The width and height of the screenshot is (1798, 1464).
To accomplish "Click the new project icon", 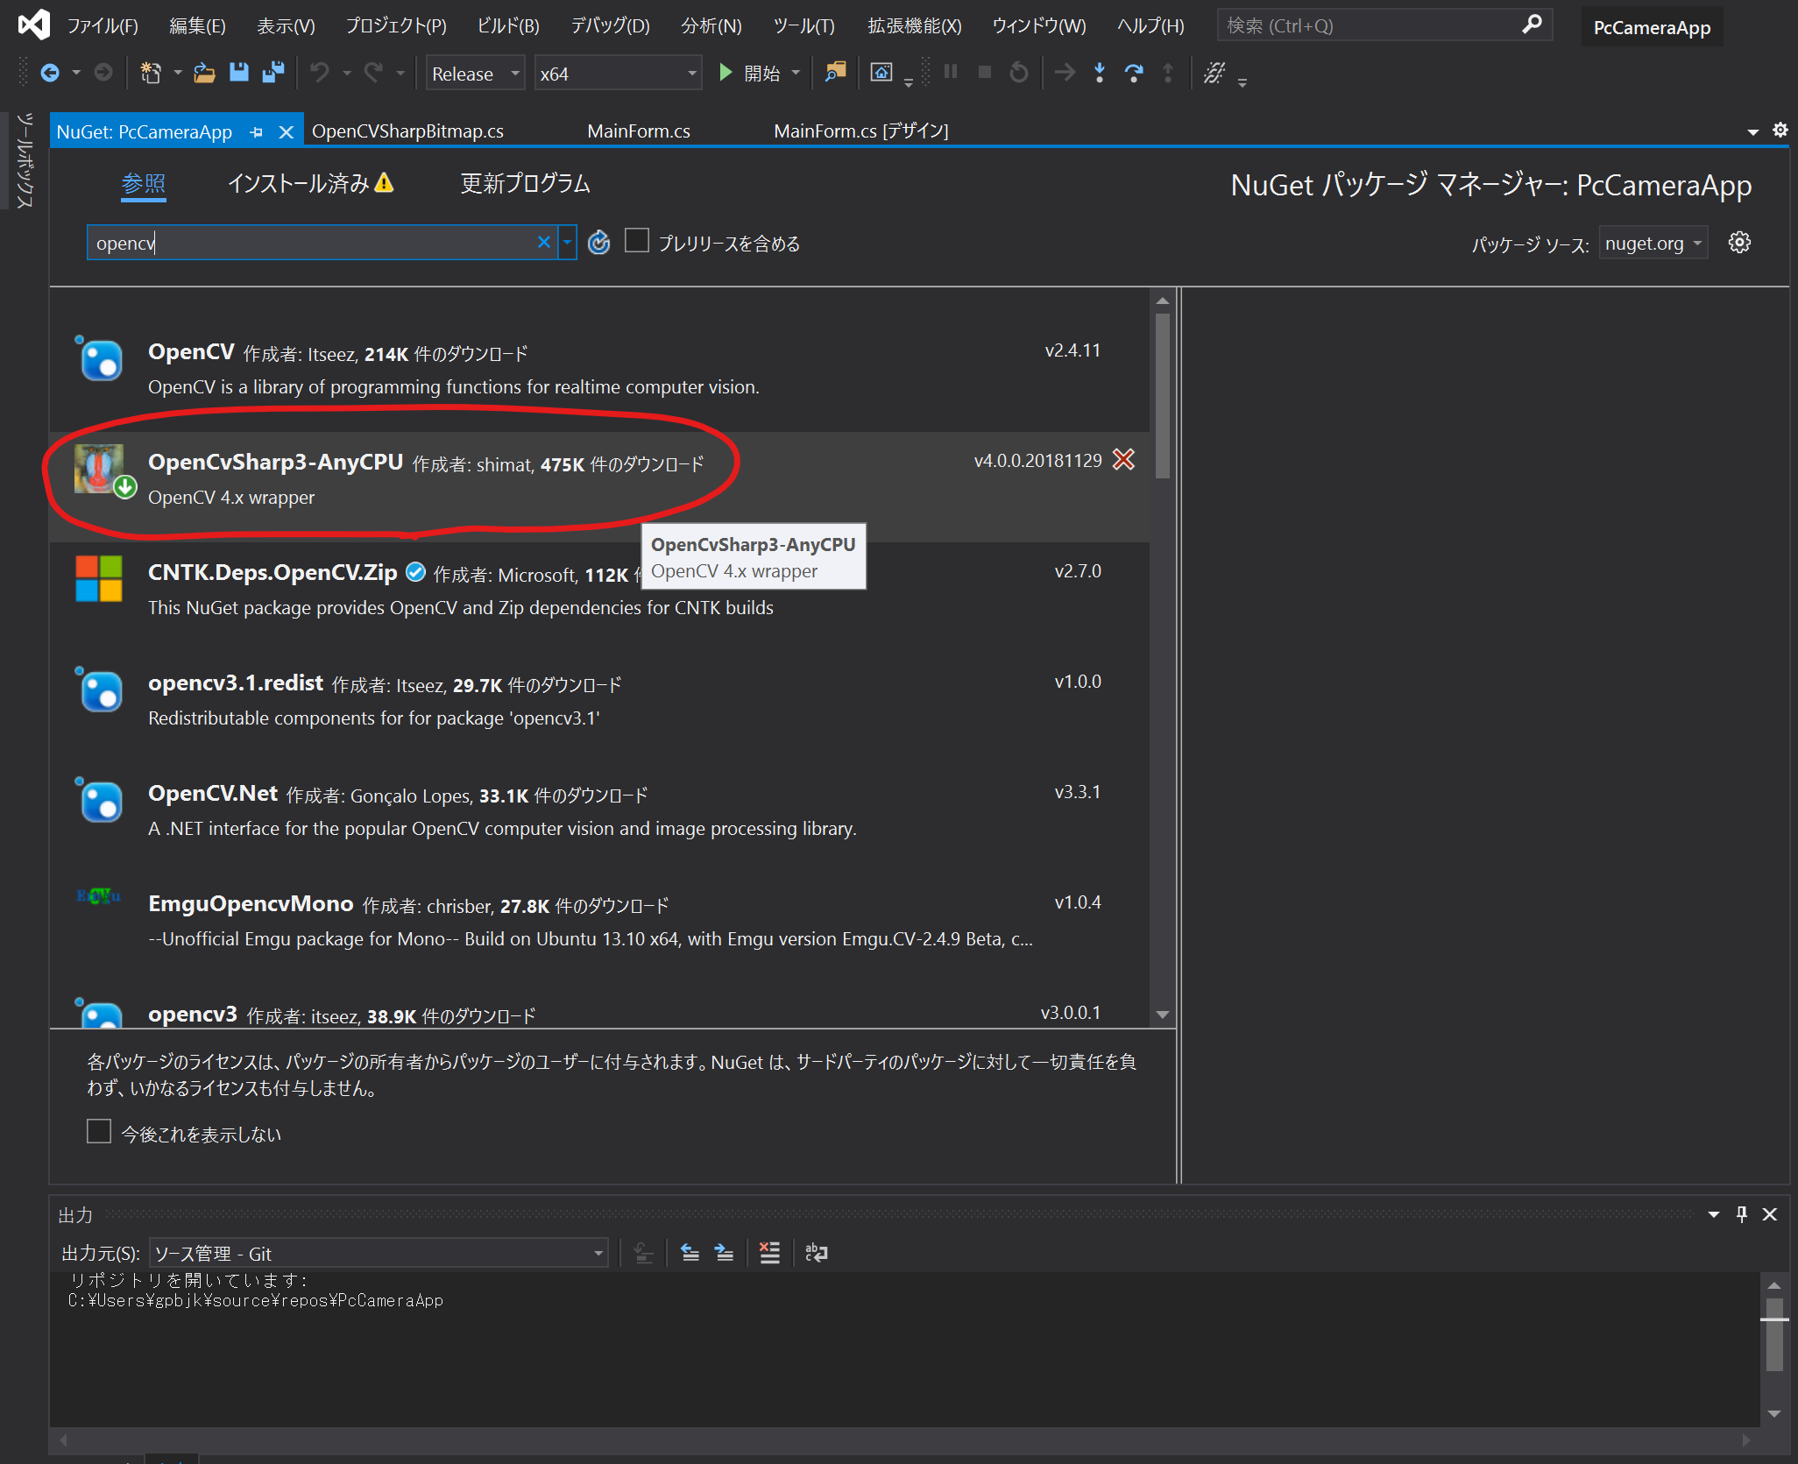I will pyautogui.click(x=151, y=73).
